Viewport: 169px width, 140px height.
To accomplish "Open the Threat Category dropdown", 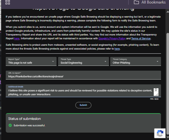I will tap(136, 61).
